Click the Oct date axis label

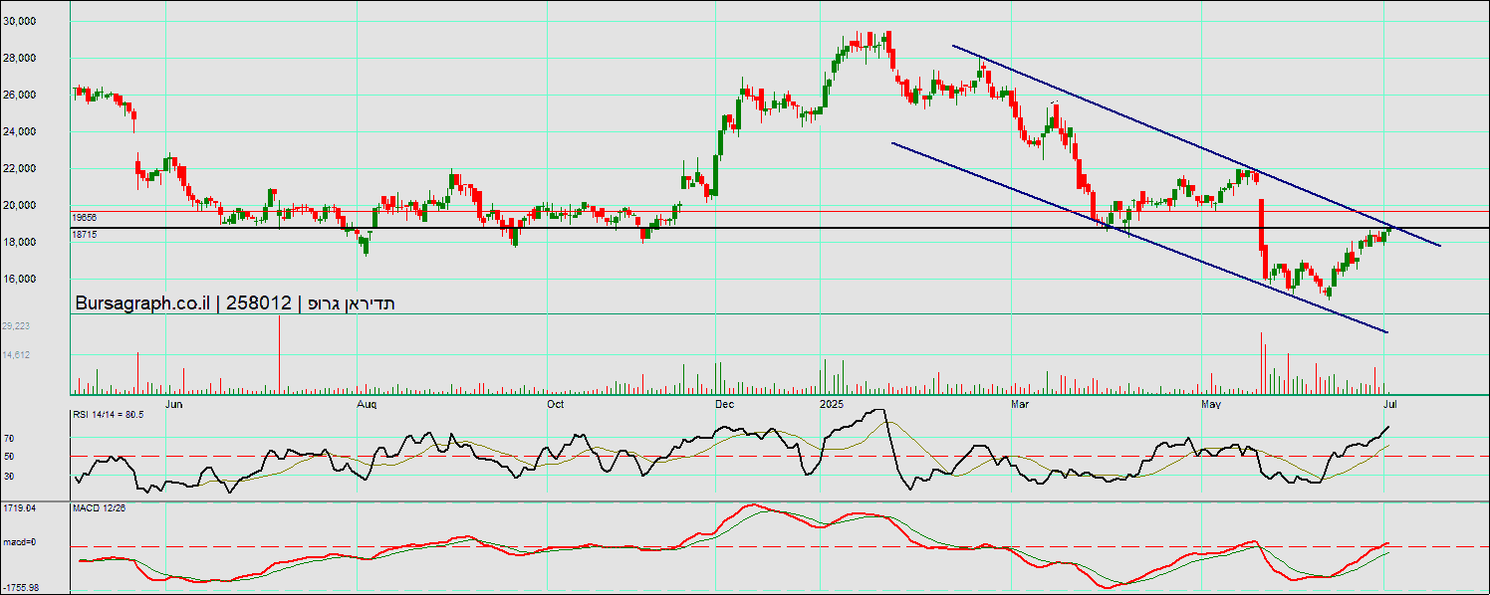(556, 405)
